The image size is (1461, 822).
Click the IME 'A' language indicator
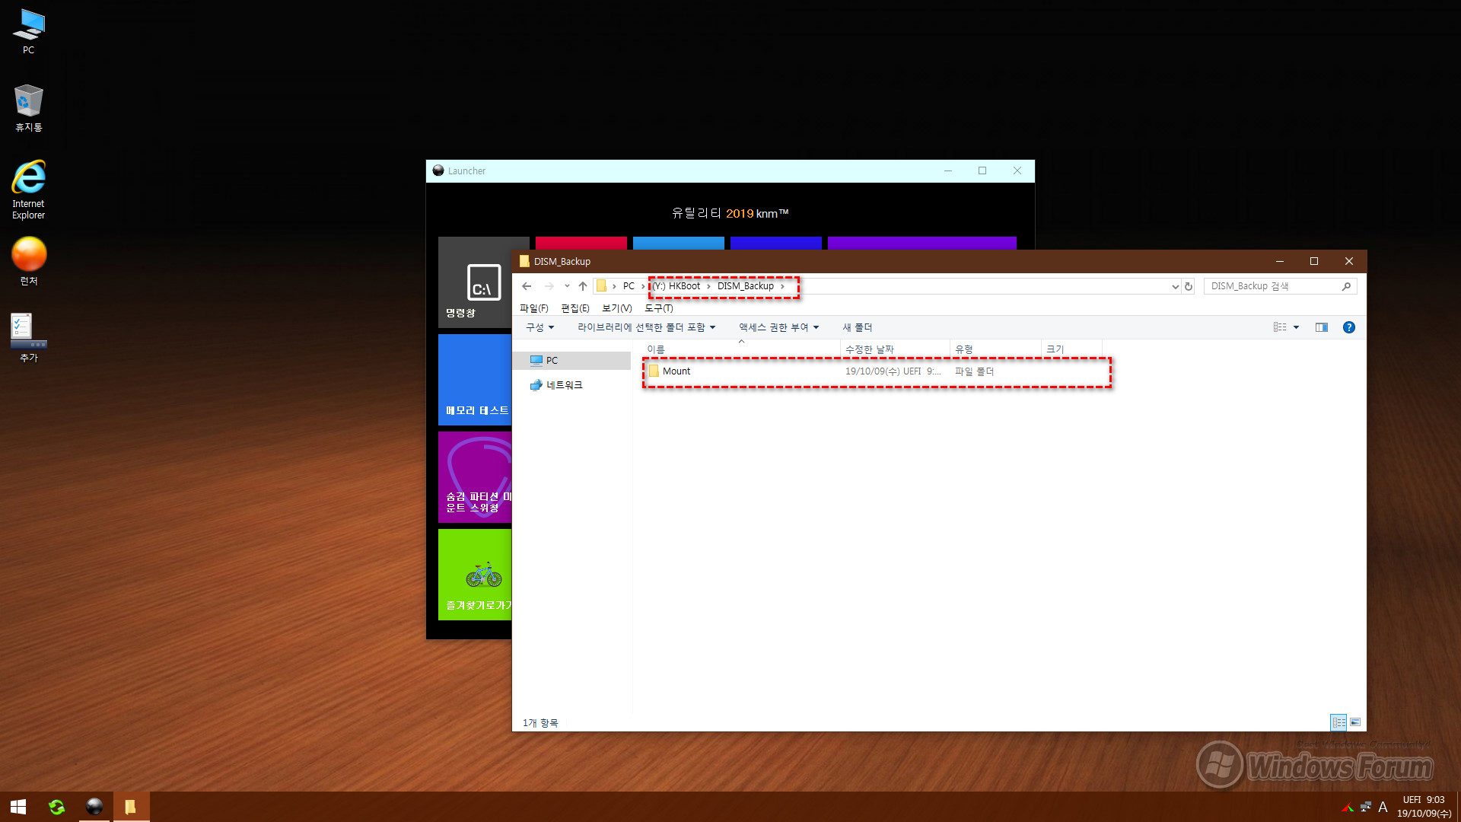tap(1383, 807)
